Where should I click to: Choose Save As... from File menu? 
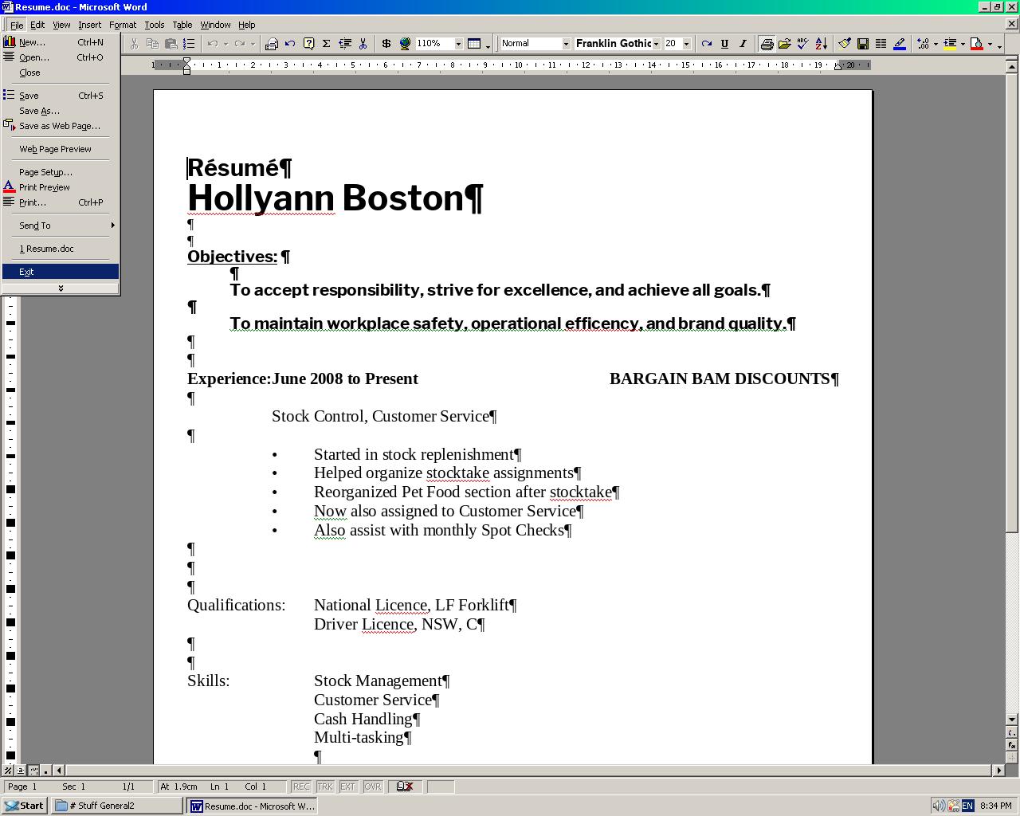tap(61, 111)
